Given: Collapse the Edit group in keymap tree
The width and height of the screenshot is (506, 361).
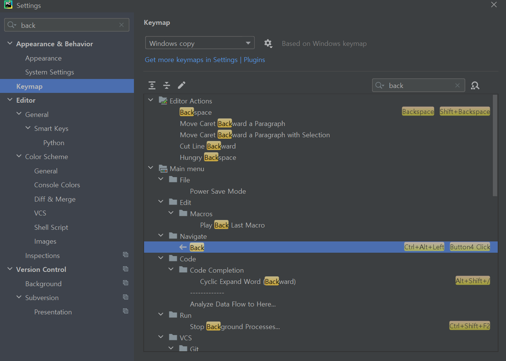Looking at the screenshot, I should click(161, 202).
